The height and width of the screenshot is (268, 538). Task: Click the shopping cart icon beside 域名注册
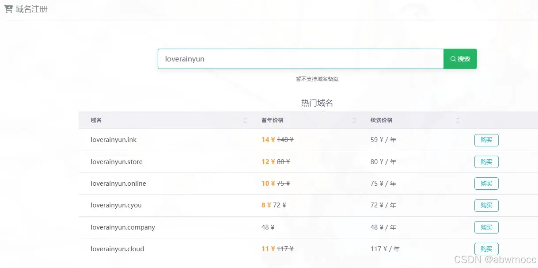click(x=8, y=9)
